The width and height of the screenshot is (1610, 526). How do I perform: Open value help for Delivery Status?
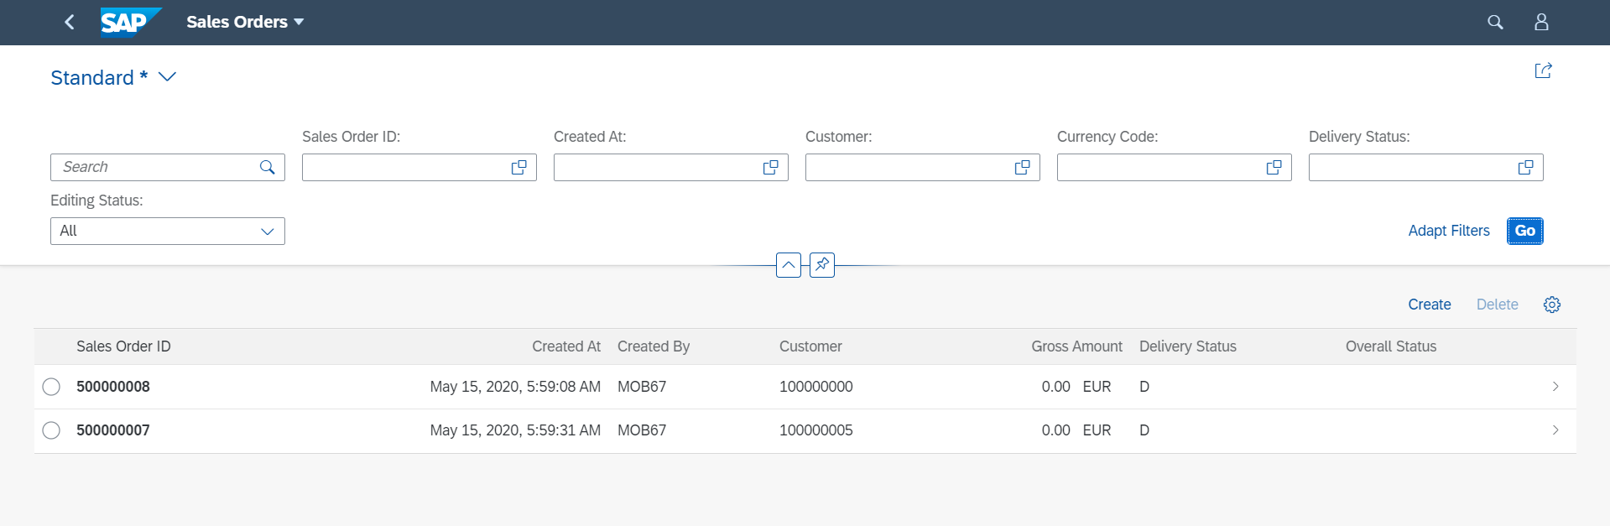tap(1526, 167)
